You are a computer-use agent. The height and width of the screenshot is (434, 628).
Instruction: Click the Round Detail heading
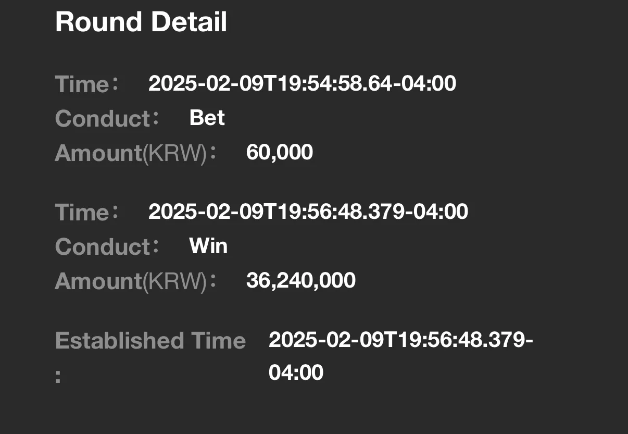point(141,22)
